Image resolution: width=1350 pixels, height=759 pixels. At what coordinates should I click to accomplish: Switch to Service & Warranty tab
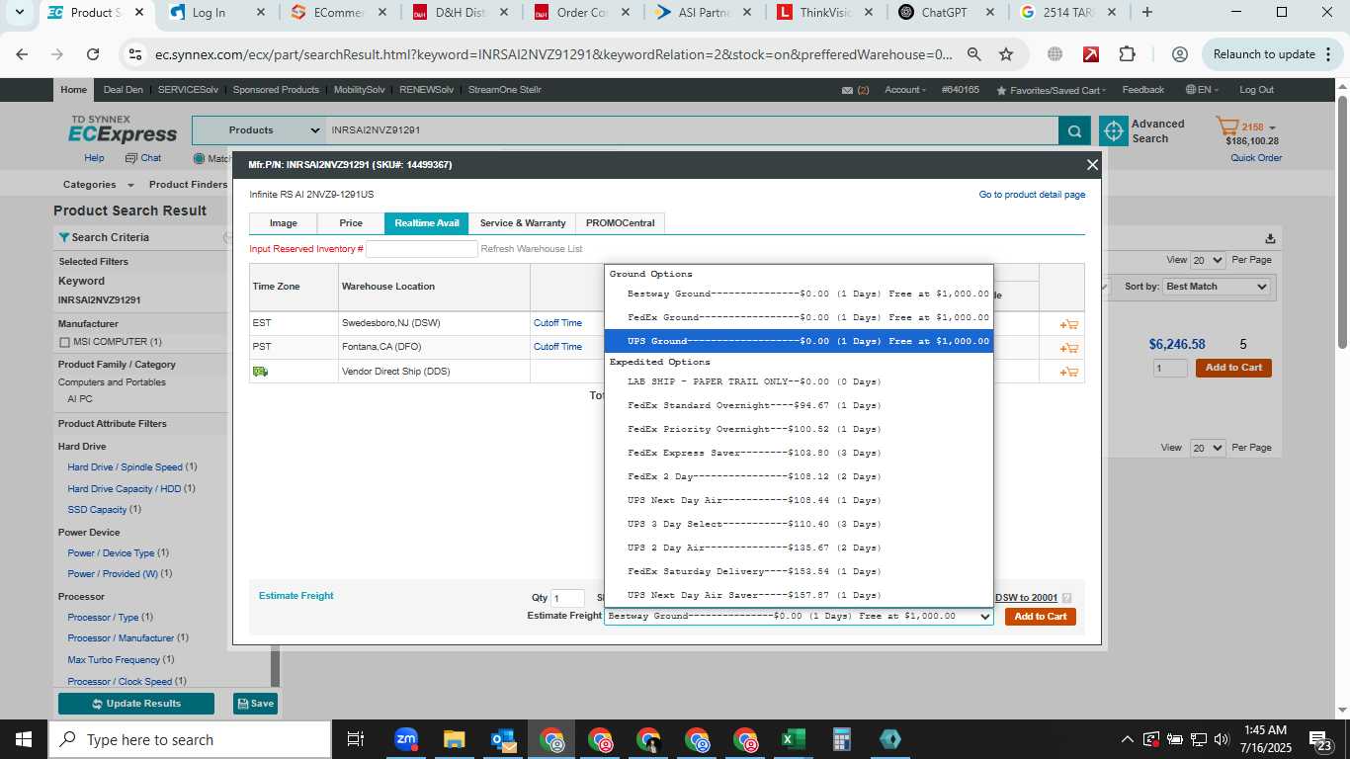pyautogui.click(x=523, y=223)
